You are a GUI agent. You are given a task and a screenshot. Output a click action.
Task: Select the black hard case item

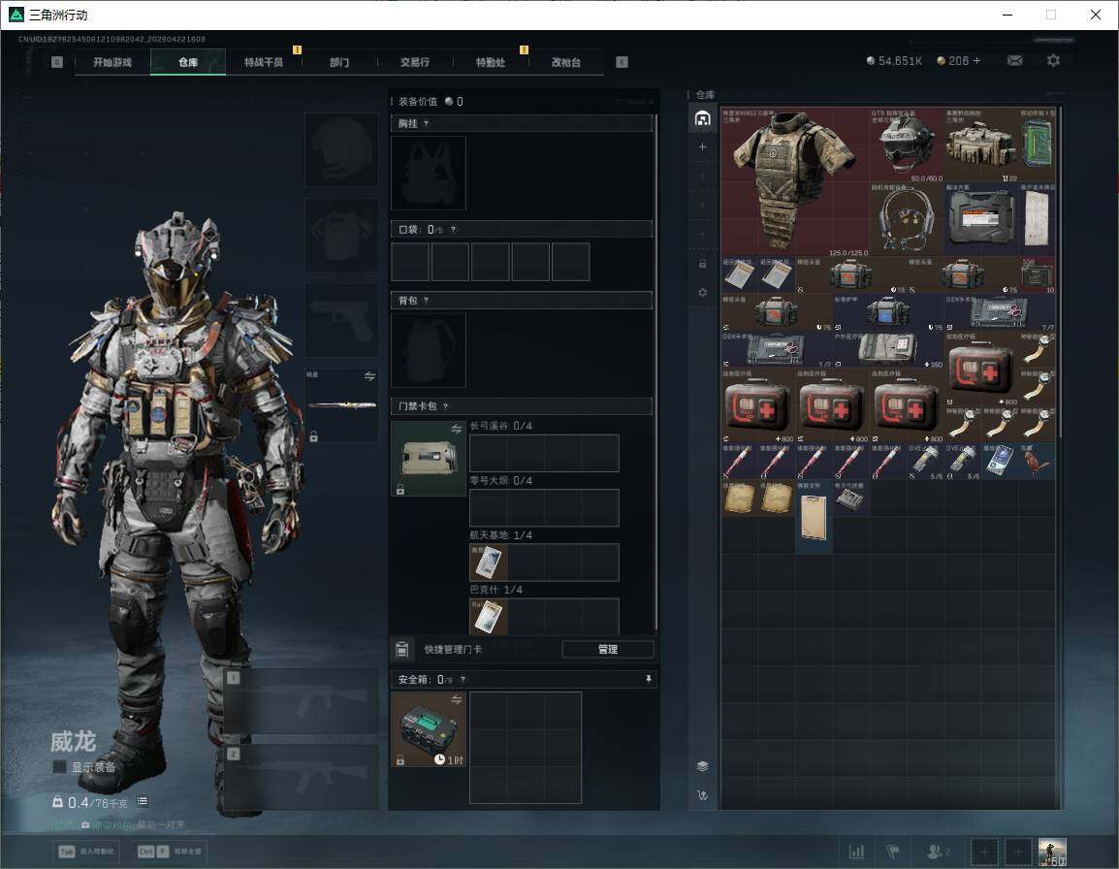coord(981,219)
